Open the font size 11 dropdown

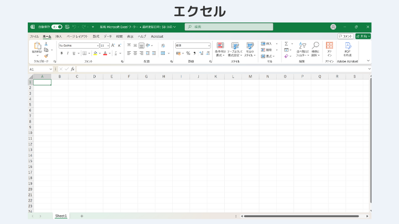[108, 46]
